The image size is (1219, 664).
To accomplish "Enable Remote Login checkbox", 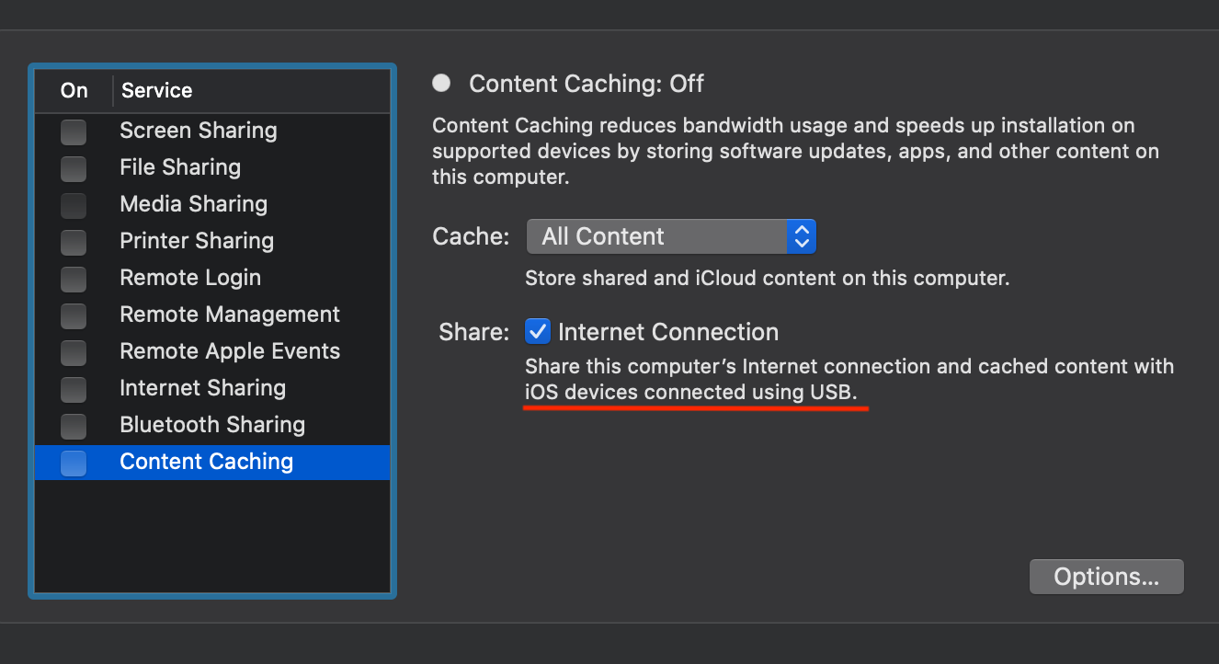I will [74, 279].
